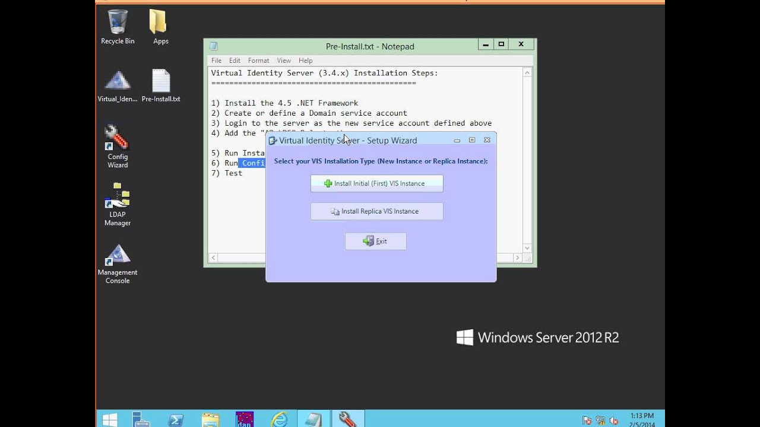Click Notepad vertical scrollbar up arrow
760x427 pixels.
pos(527,72)
